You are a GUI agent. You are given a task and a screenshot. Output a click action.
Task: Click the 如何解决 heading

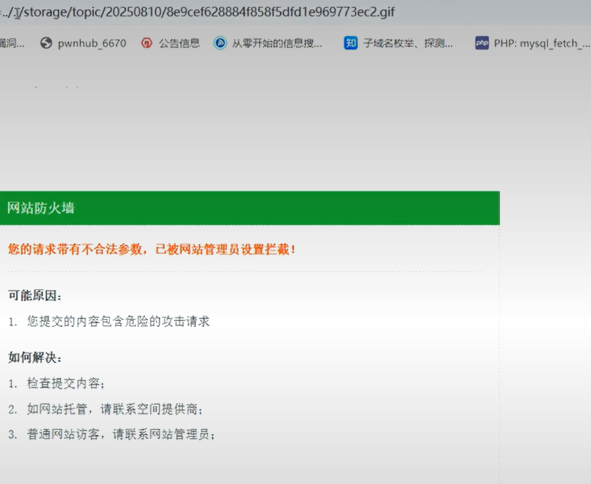(x=35, y=357)
